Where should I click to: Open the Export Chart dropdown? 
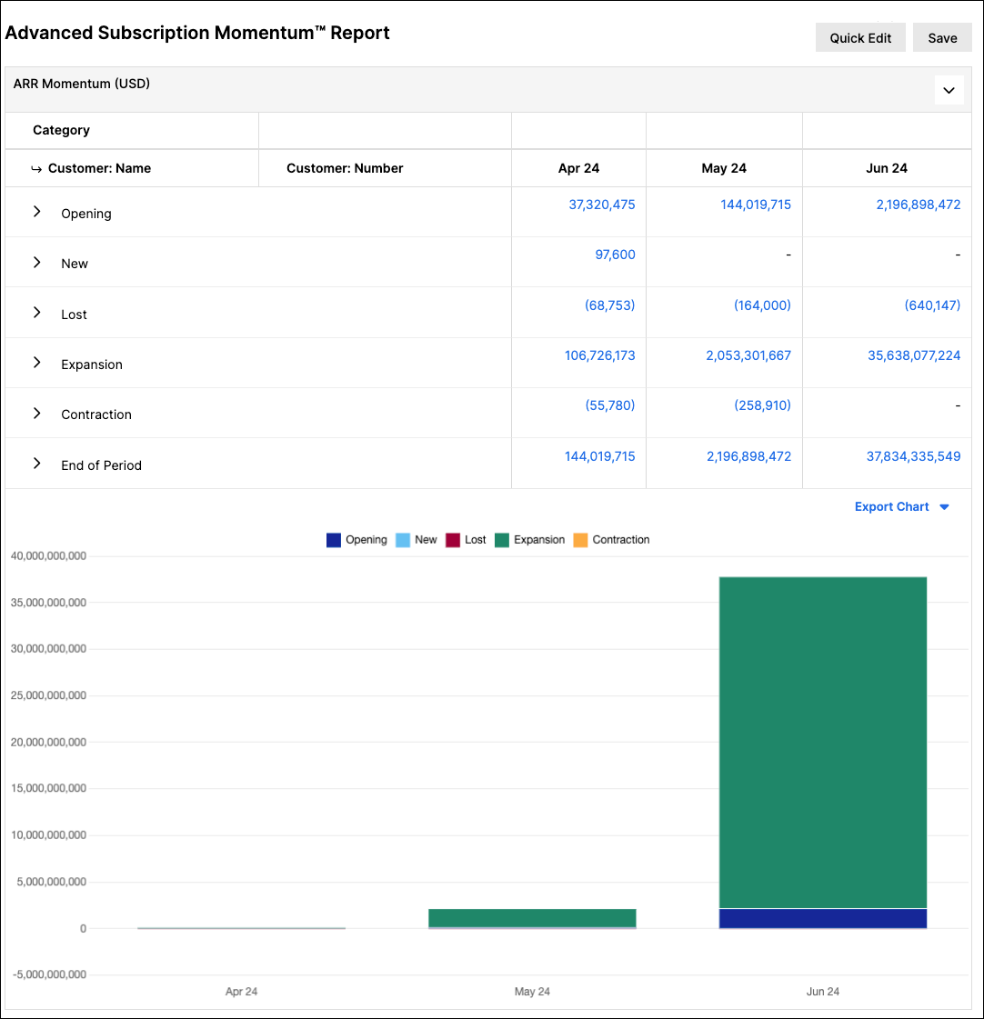pyautogui.click(x=901, y=507)
